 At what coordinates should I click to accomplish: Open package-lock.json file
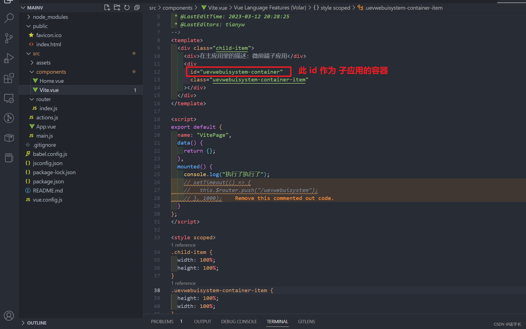pos(81,172)
